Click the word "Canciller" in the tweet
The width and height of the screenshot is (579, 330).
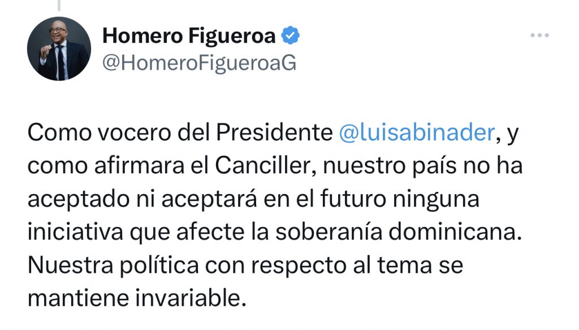263,165
